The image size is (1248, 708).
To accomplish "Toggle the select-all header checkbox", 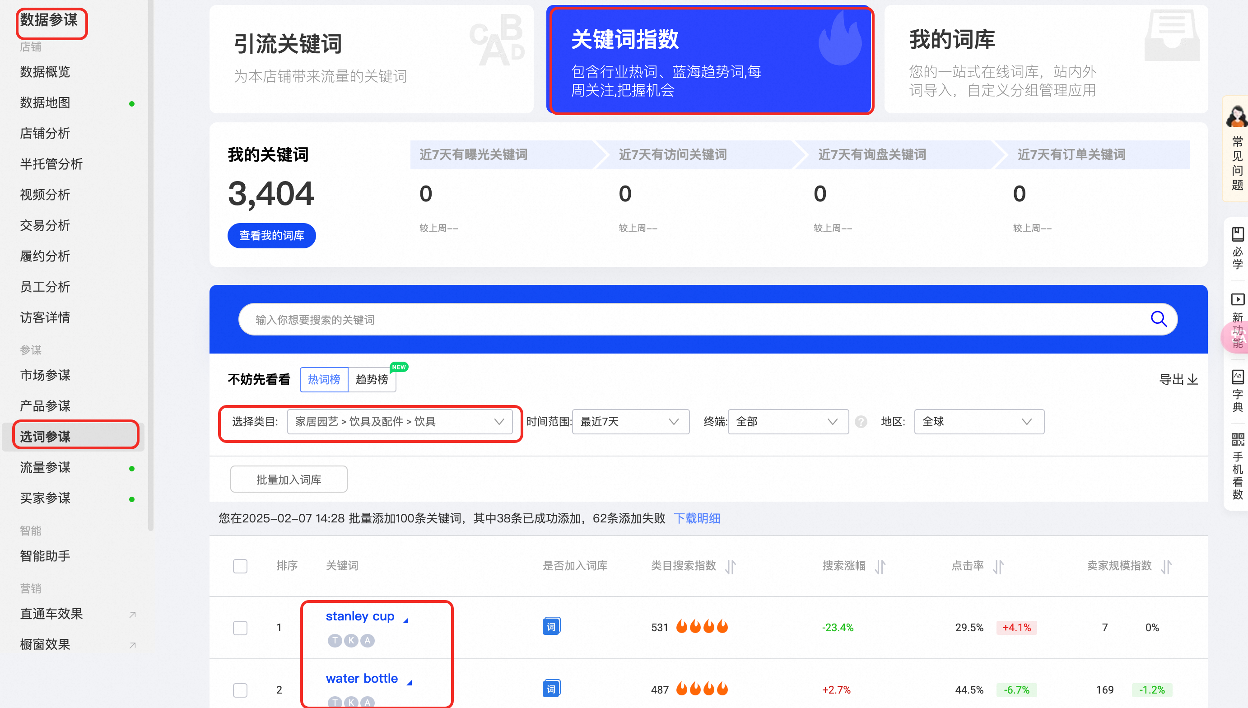I will tap(240, 566).
